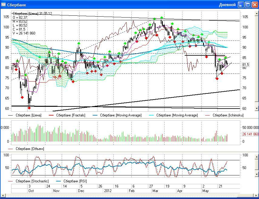Click '75' on the left price axis
The width and height of the screenshot is (259, 199).
tap(7, 78)
